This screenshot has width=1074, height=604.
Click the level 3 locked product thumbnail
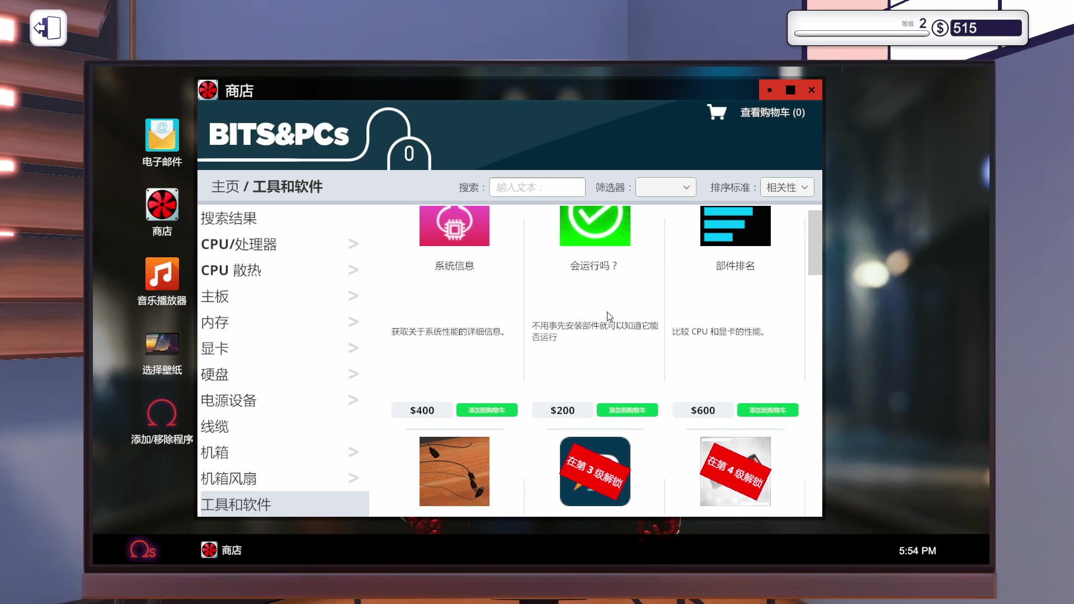[595, 471]
